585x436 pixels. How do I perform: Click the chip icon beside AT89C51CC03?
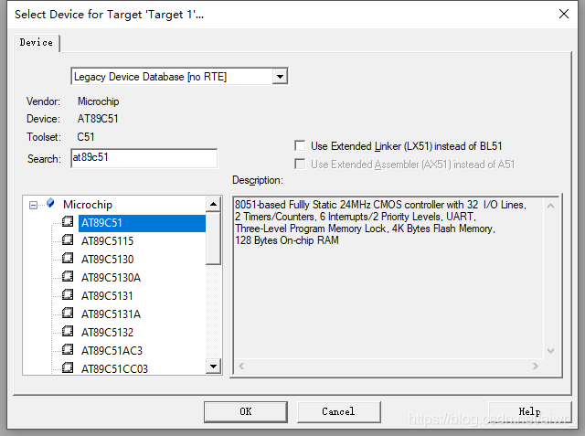pyautogui.click(x=68, y=367)
